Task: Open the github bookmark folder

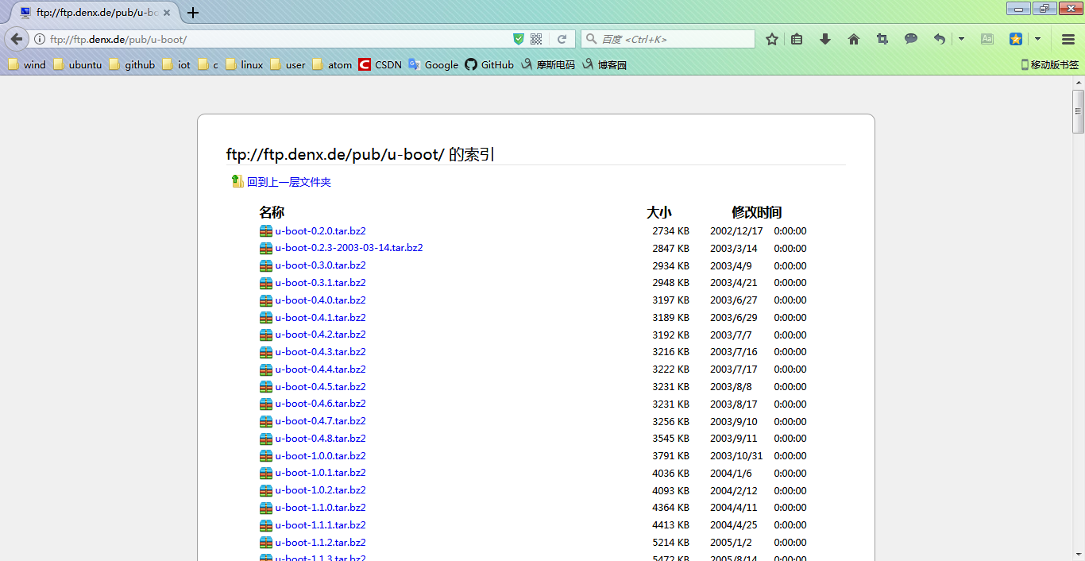Action: click(132, 65)
